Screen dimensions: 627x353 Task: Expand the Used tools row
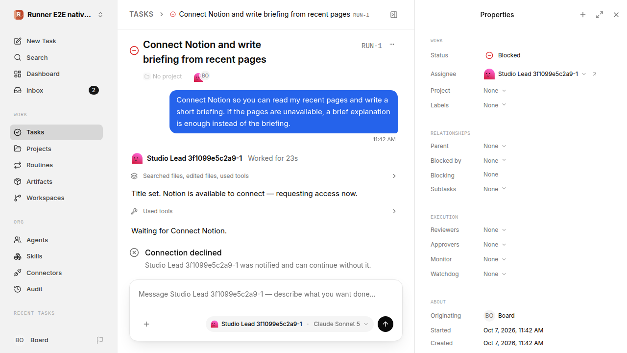click(x=264, y=211)
